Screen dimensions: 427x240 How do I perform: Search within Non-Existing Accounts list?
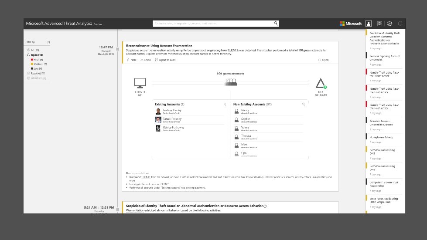tap(304, 104)
